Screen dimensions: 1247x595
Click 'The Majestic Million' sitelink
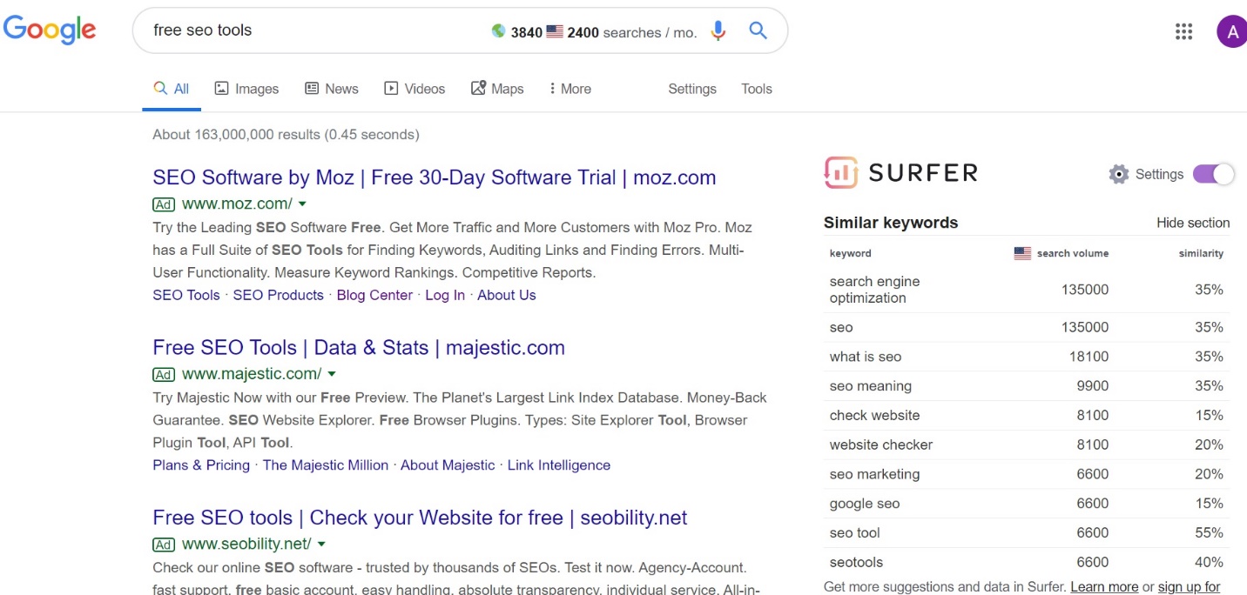pos(326,465)
